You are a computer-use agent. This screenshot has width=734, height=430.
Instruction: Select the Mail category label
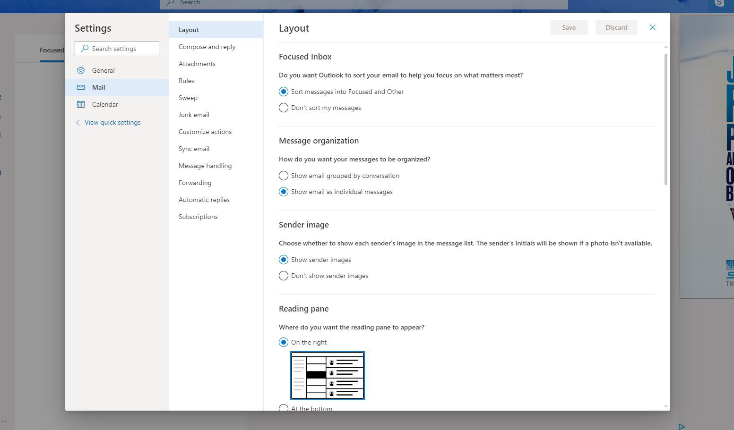pyautogui.click(x=98, y=87)
